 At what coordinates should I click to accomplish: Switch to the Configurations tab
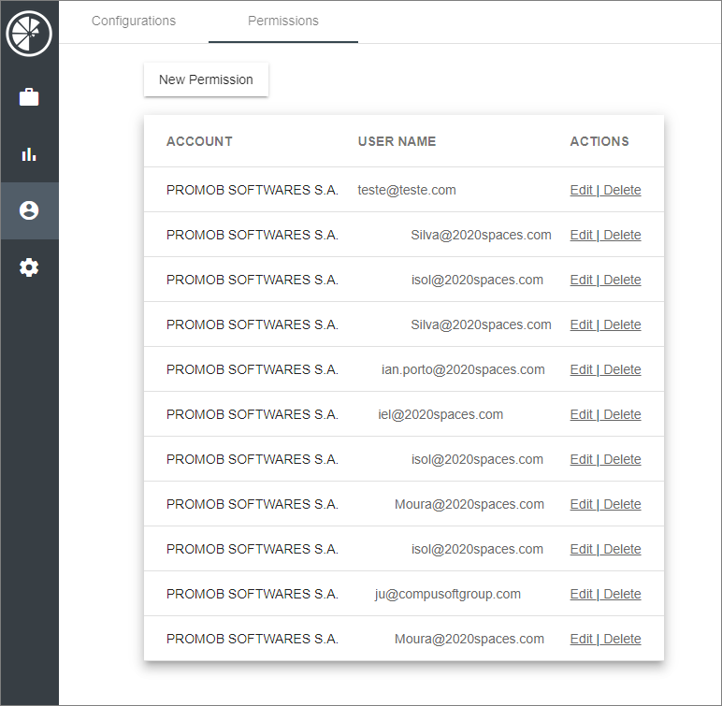click(134, 21)
